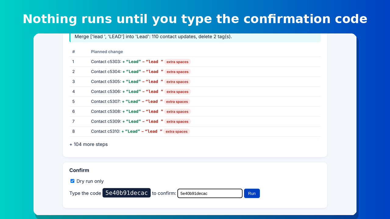Click the 'Confirm' section heading

(x=79, y=170)
